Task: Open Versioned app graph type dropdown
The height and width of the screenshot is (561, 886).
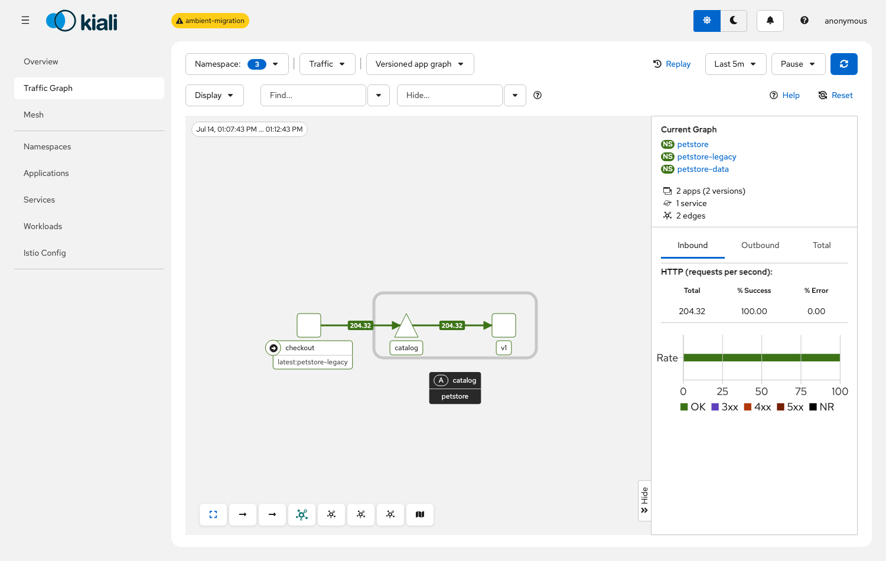Action: click(420, 64)
